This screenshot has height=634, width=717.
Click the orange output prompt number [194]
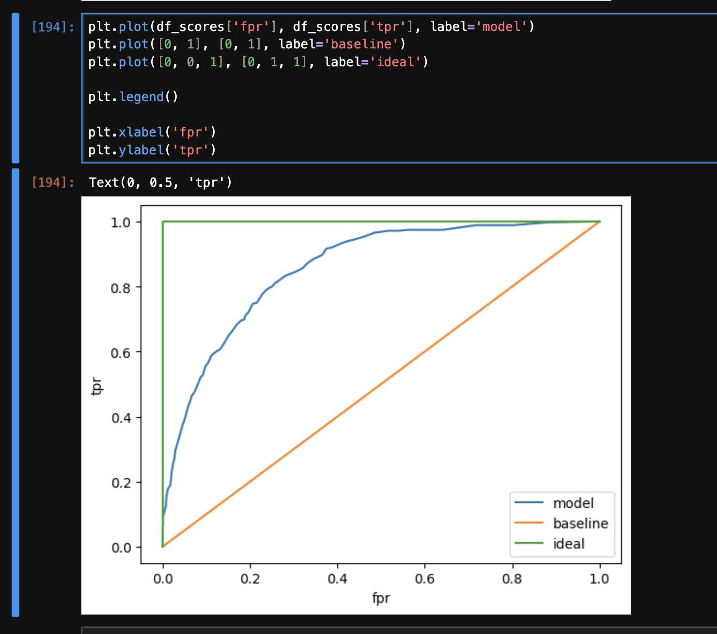pos(53,182)
